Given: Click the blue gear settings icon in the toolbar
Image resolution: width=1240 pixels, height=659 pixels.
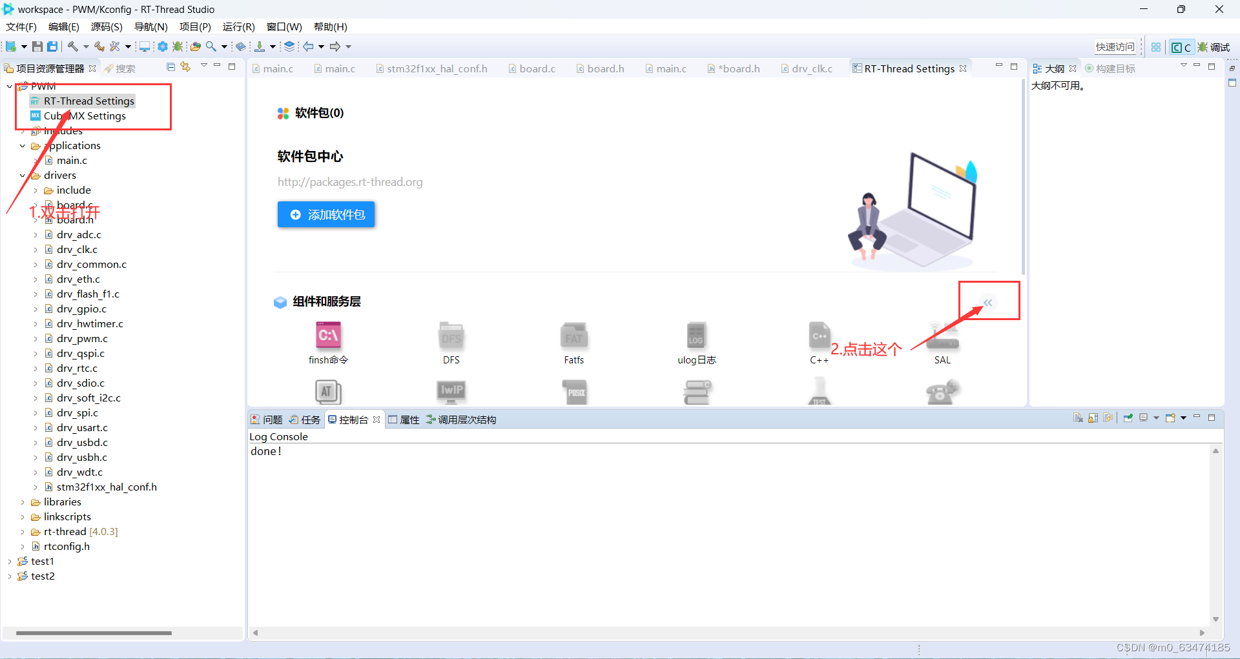Looking at the screenshot, I should 163,46.
